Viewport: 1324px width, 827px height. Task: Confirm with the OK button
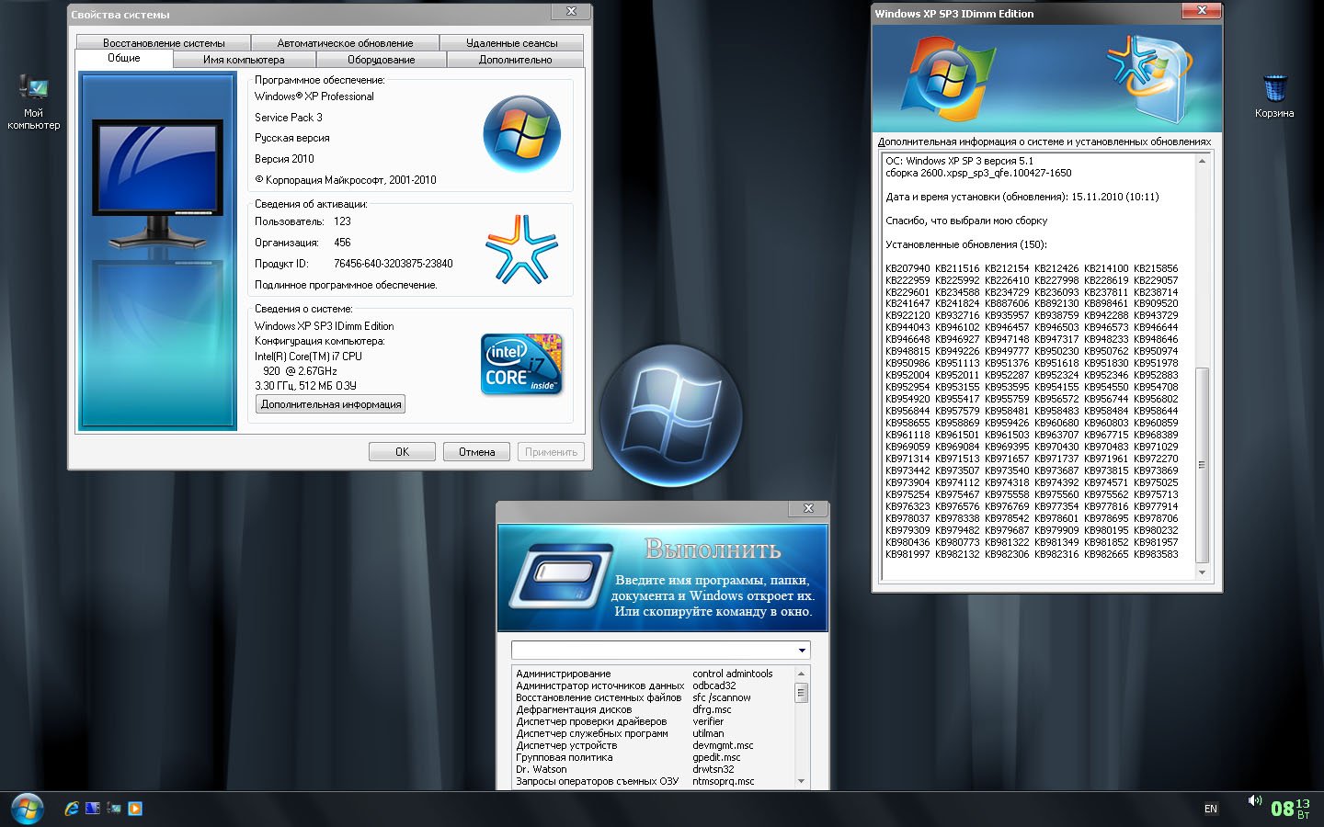[402, 451]
